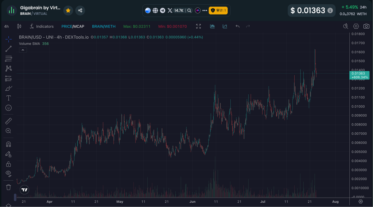Click the large $ 0.01363 price display
Viewport: 373px width, 207px height.
coord(308,11)
